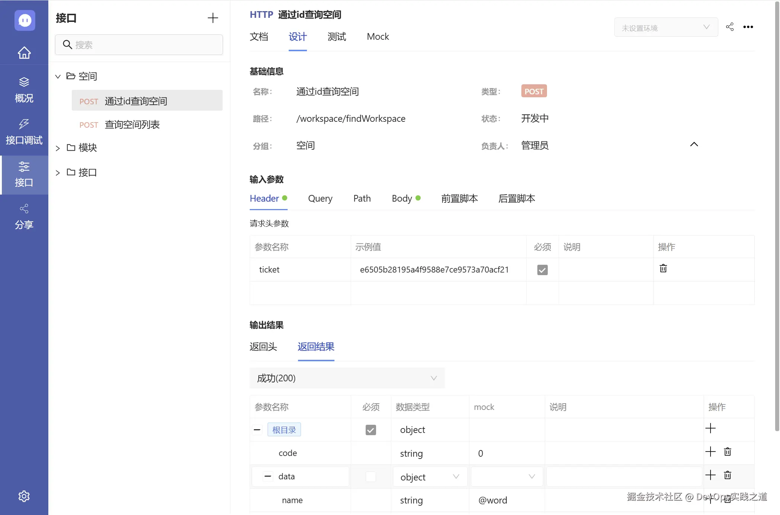Switch to the Body parameters tab
This screenshot has height=515, width=780.
click(402, 198)
